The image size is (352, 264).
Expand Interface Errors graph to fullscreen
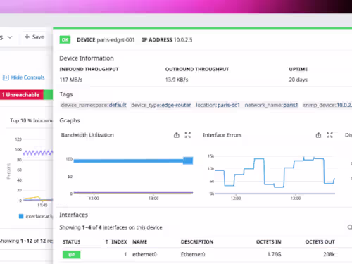329,135
